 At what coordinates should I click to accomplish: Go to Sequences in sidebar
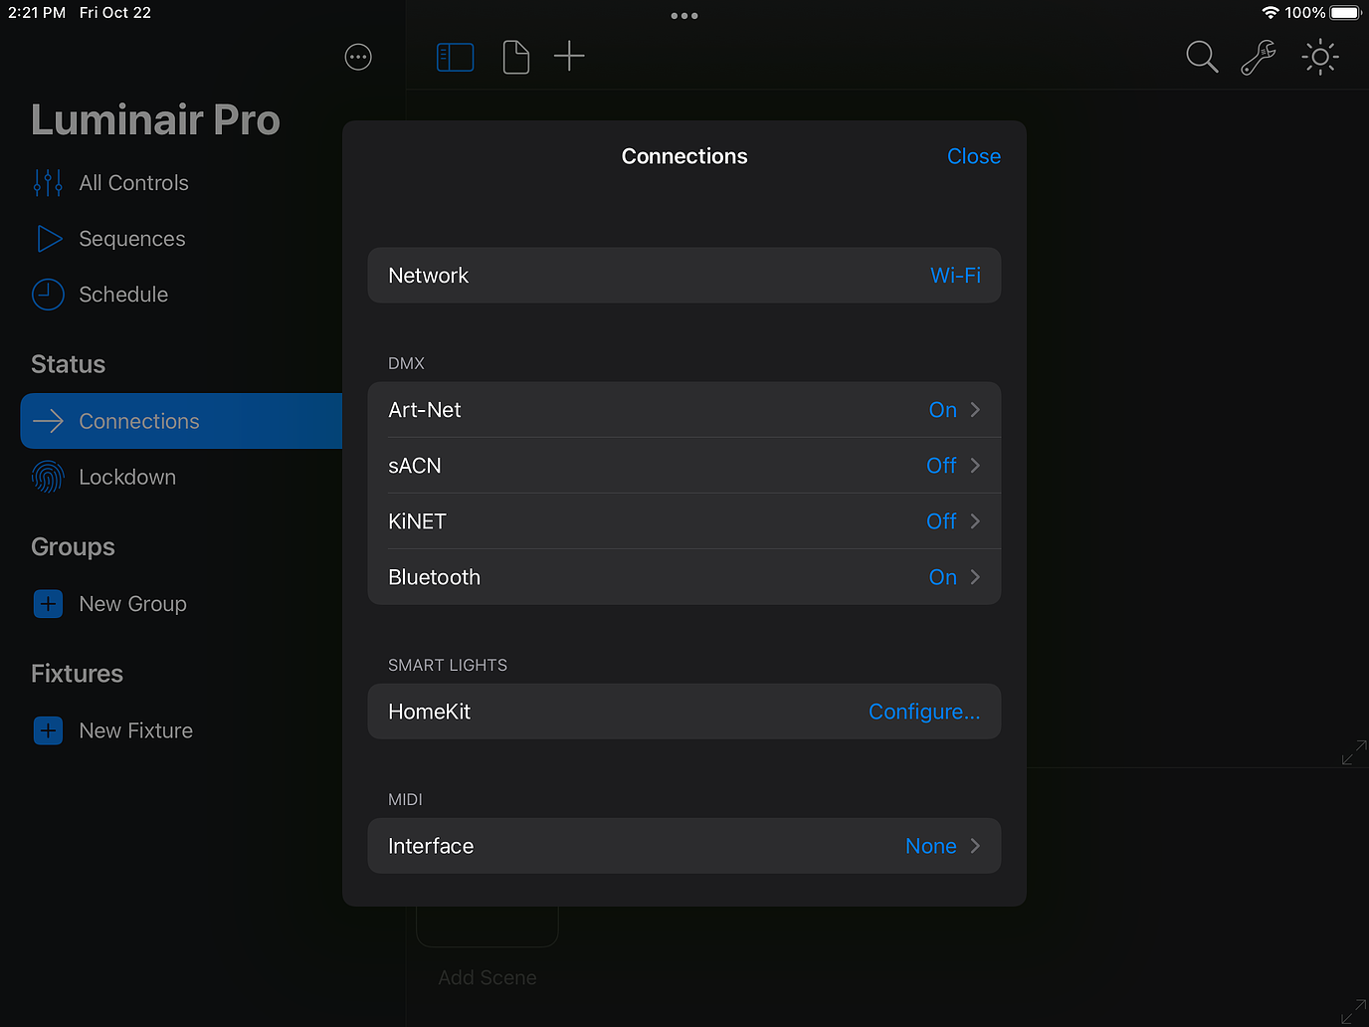131,239
